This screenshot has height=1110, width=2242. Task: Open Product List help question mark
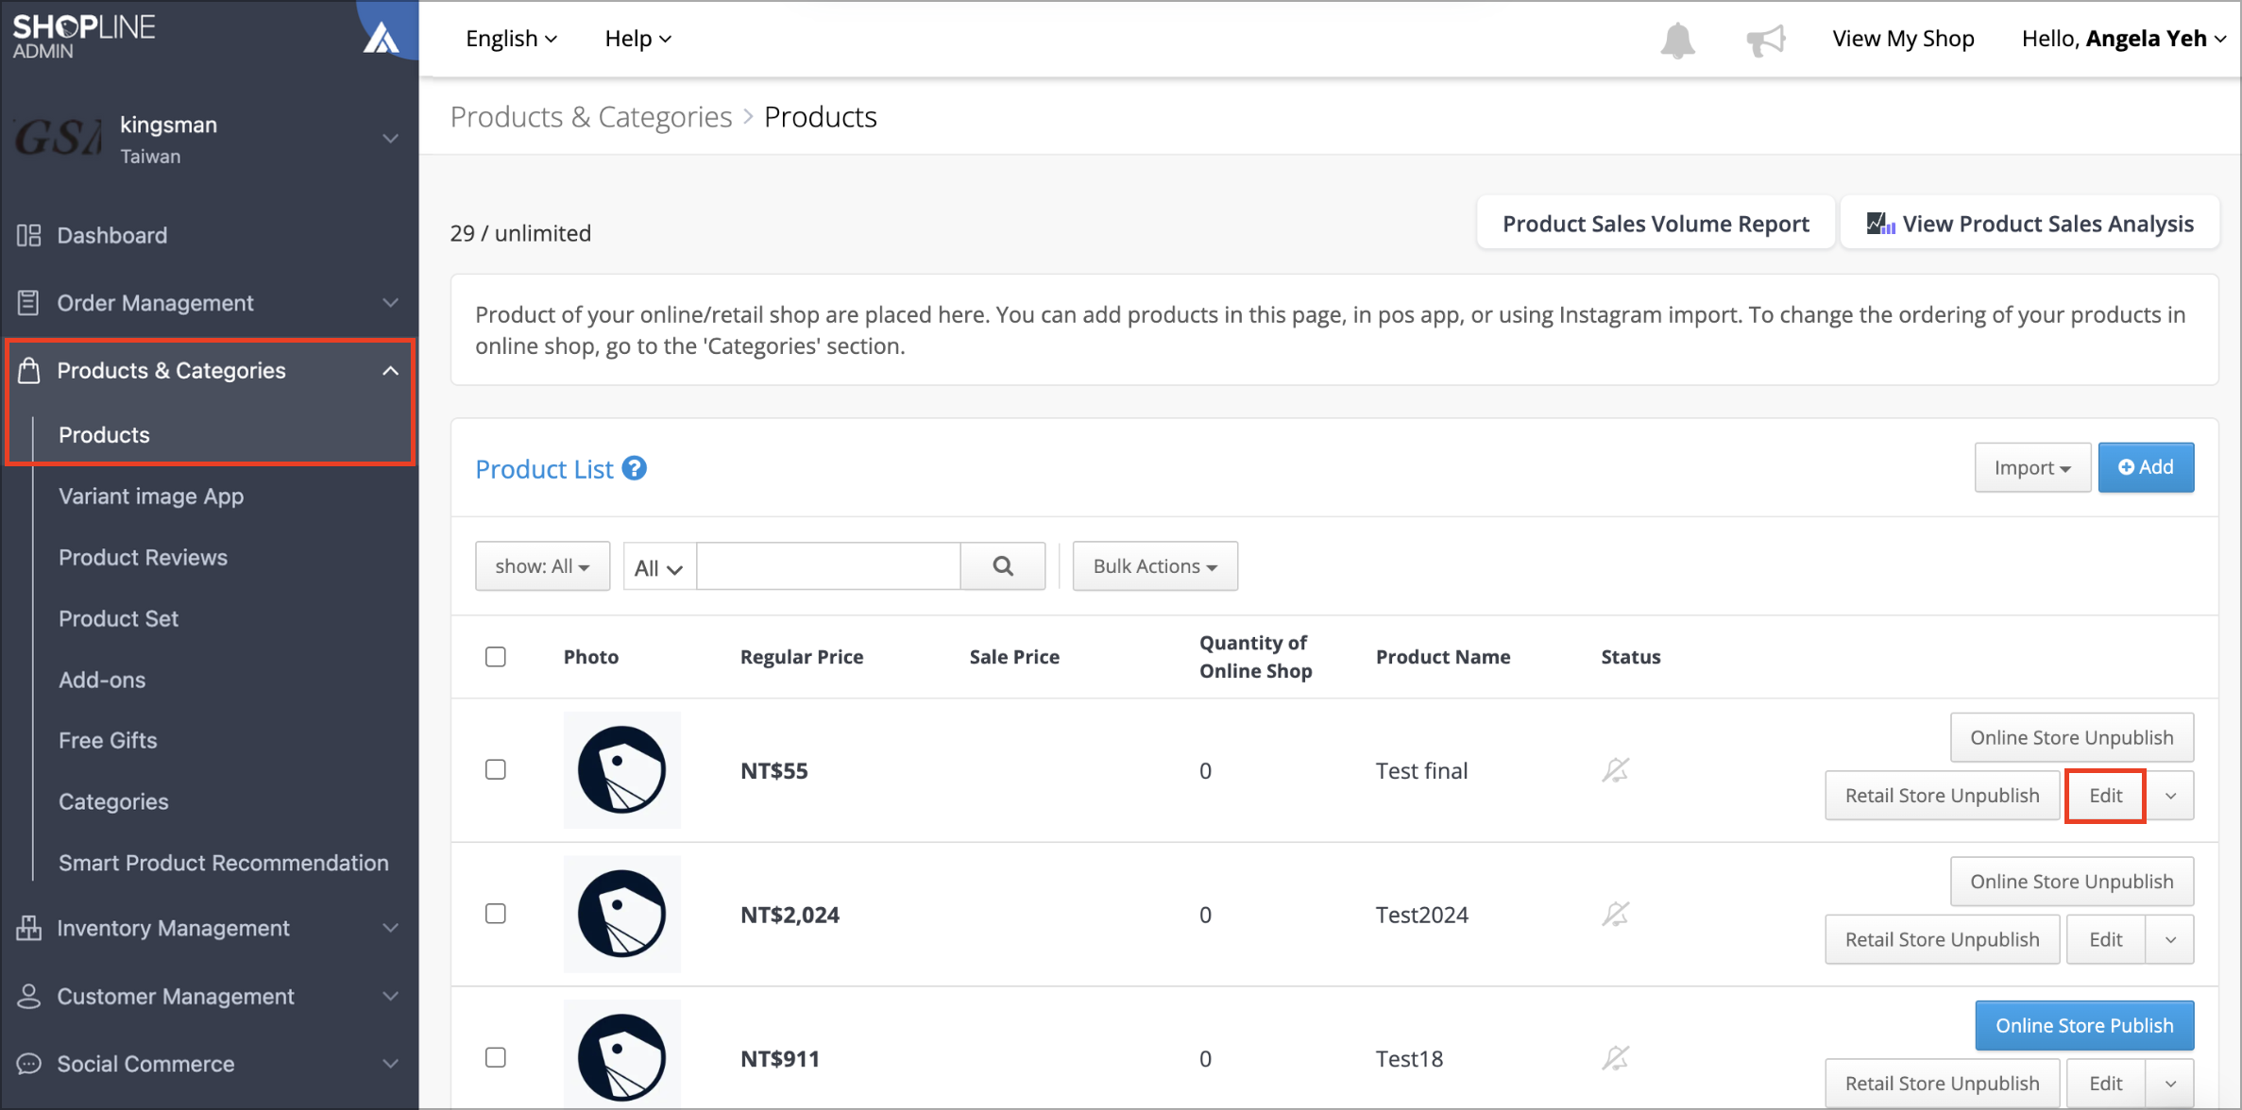point(635,468)
